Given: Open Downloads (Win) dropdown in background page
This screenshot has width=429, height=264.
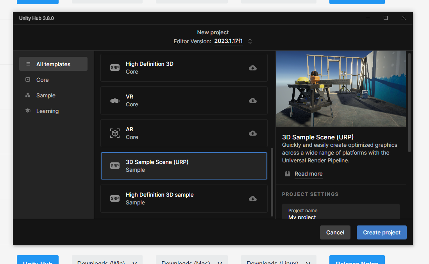Looking at the screenshot, I should (107, 260).
